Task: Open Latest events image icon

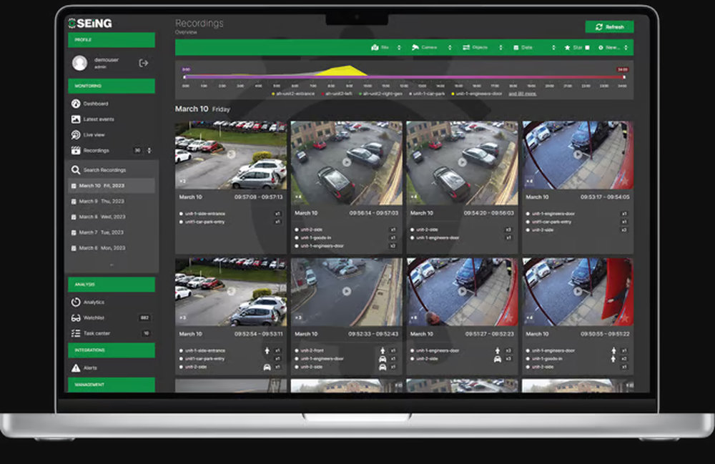Action: coord(76,119)
